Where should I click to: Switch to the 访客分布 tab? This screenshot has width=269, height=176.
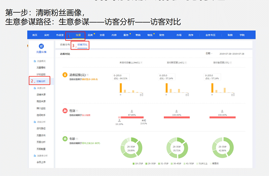(65, 44)
